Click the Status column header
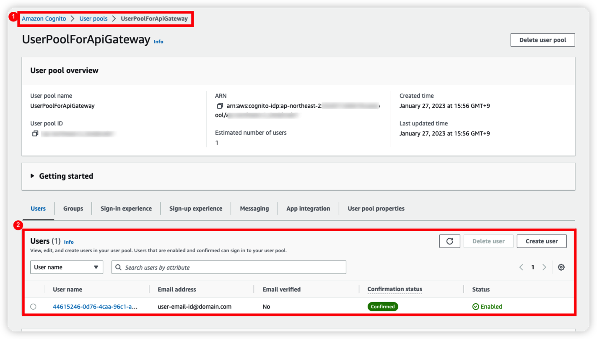The width and height of the screenshot is (597, 339). [x=481, y=289]
